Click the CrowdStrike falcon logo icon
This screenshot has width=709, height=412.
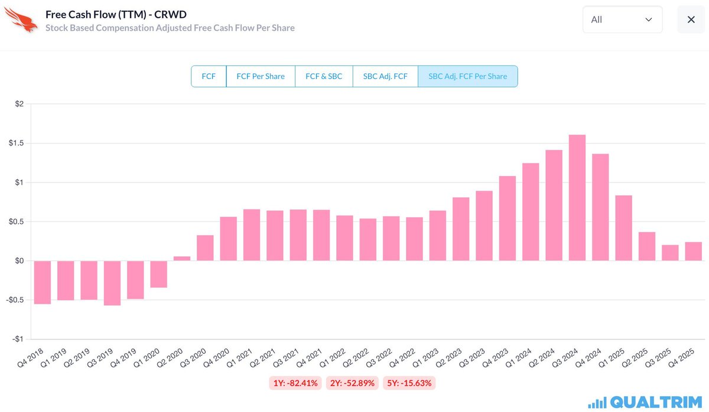[21, 19]
